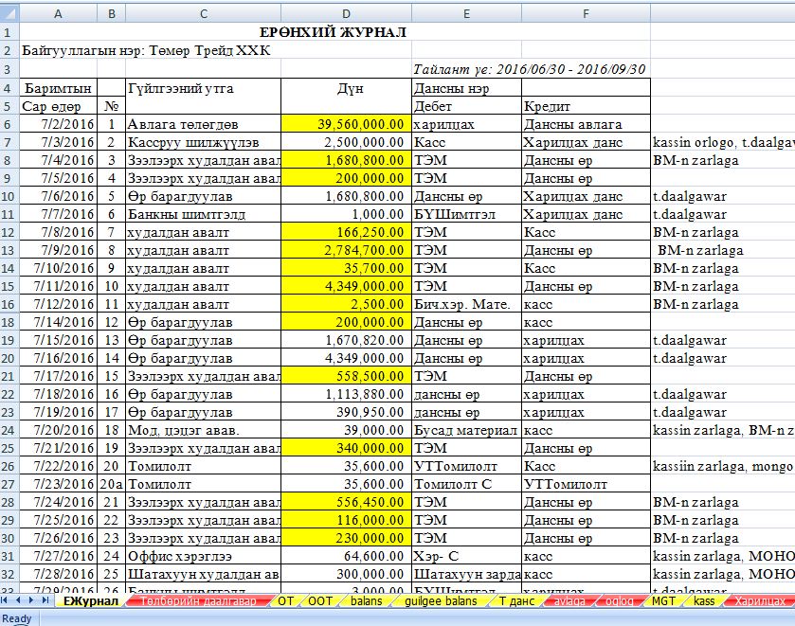Select the yellow cell 558,500.00
This screenshot has width=795, height=626.
coord(346,376)
